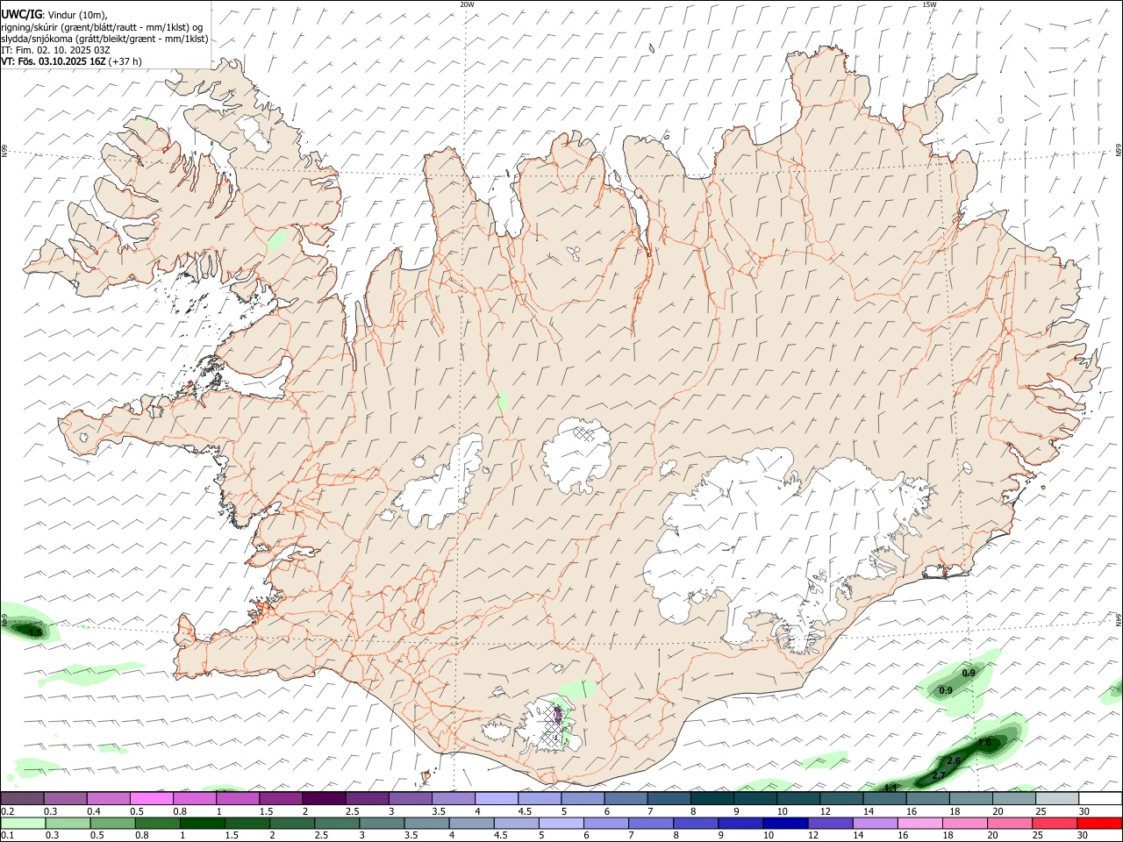The height and width of the screenshot is (842, 1123).
Task: Select the light lavender 4 mm snow swatch
Action: 497,798
